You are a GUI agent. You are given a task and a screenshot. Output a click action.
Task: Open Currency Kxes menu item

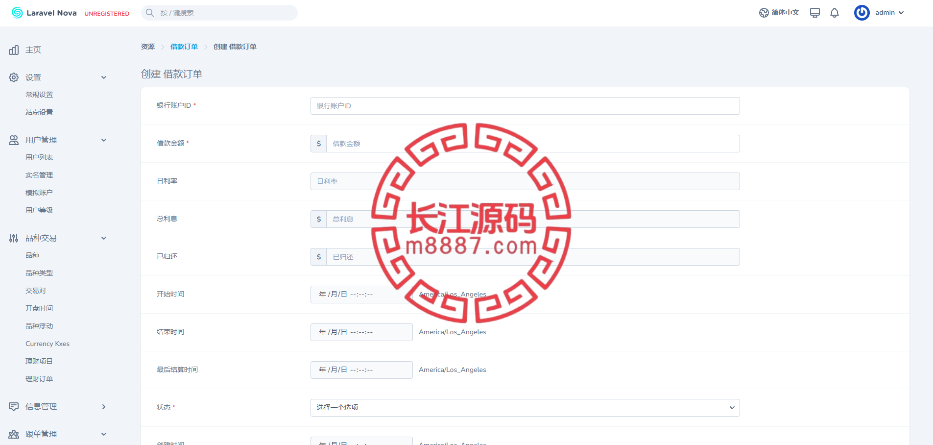(48, 344)
